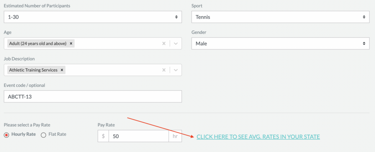This screenshot has height=152, width=375.
Task: Click the Hourly Rate label text
Action: click(x=23, y=134)
